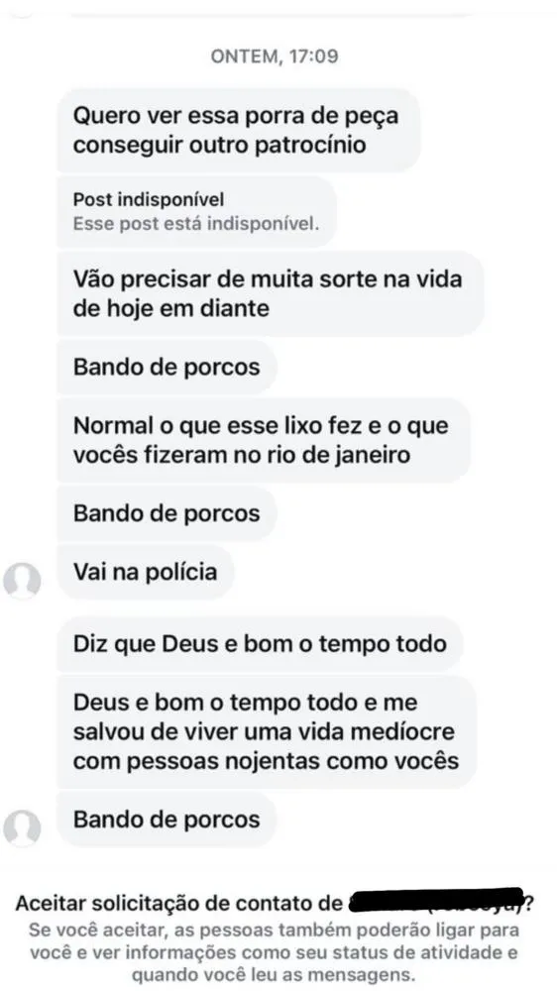Open the 'Post indisponível' shared post
The height and width of the screenshot is (991, 557).
click(196, 212)
